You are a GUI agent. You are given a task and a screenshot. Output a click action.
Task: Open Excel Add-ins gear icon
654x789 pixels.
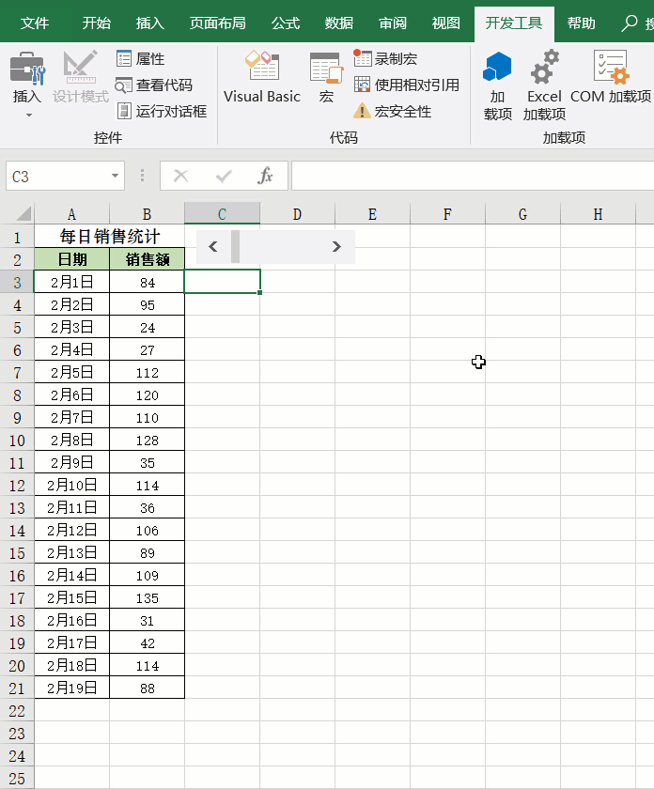(544, 67)
